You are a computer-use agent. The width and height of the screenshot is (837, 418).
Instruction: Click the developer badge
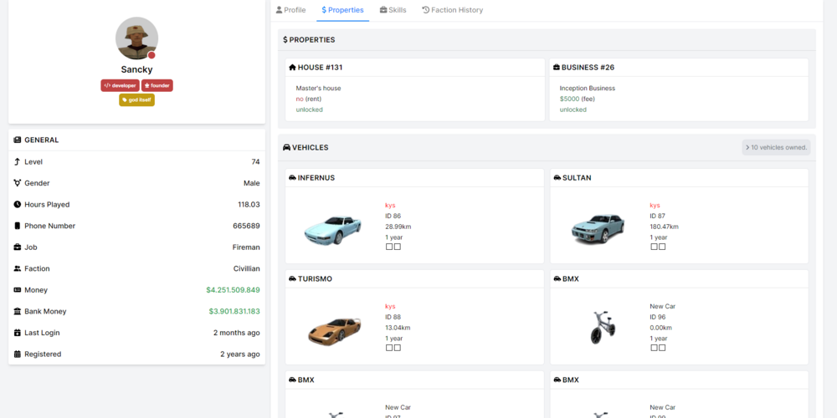click(x=120, y=85)
